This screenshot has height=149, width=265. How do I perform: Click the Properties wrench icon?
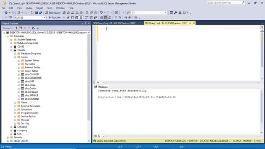point(176,13)
